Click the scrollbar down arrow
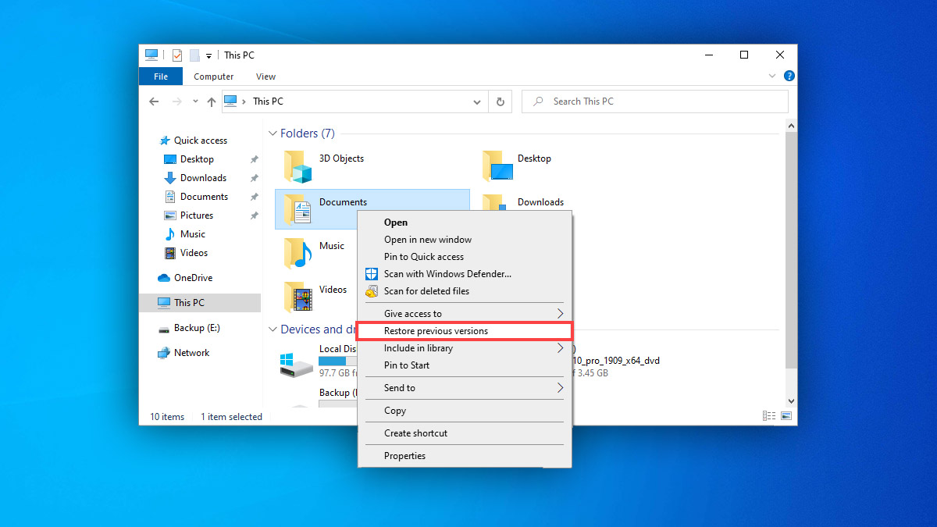937x527 pixels. point(791,401)
